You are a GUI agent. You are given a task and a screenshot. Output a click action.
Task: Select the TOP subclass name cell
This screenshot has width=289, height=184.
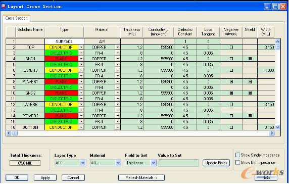point(30,48)
